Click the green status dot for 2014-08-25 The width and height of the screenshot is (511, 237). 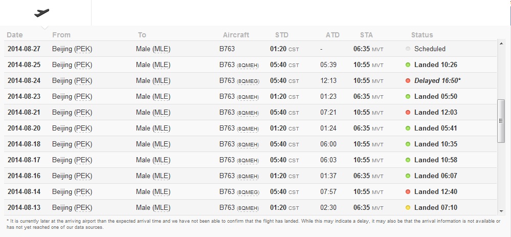(x=408, y=65)
